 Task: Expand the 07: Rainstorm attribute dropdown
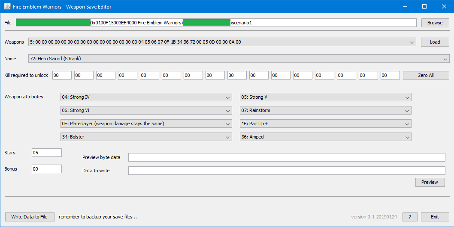point(325,110)
